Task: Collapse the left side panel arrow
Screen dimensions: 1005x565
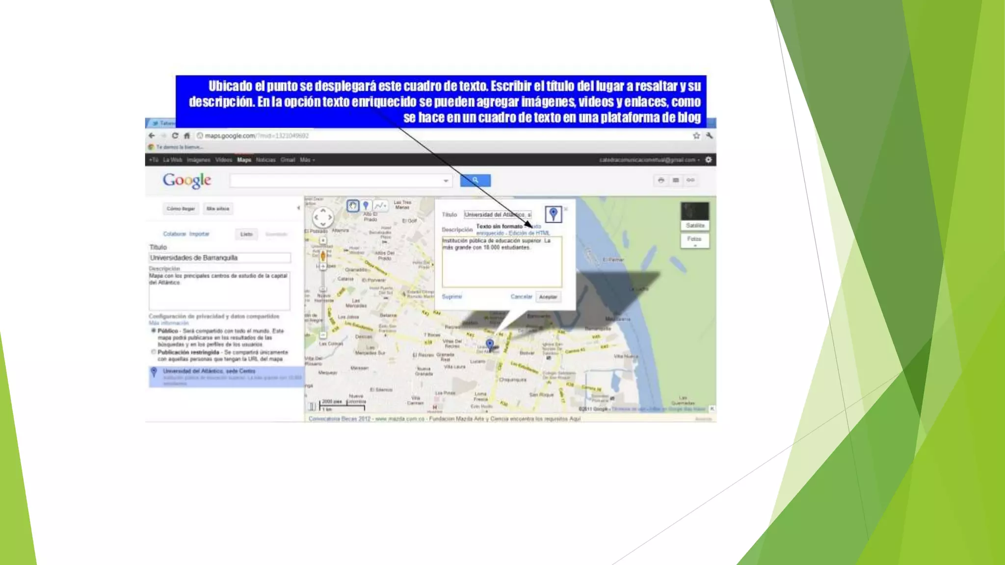Action: click(298, 208)
